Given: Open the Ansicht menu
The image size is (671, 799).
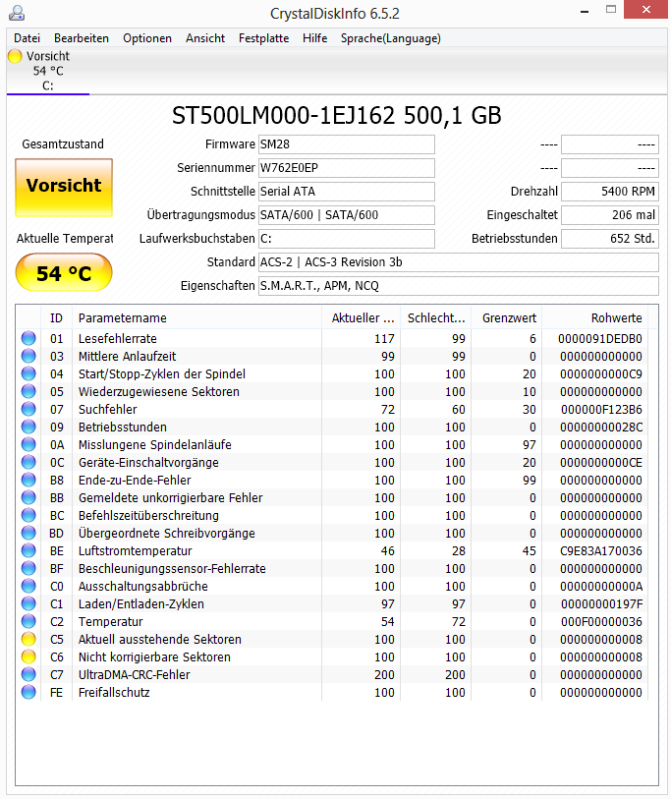Looking at the screenshot, I should [205, 38].
